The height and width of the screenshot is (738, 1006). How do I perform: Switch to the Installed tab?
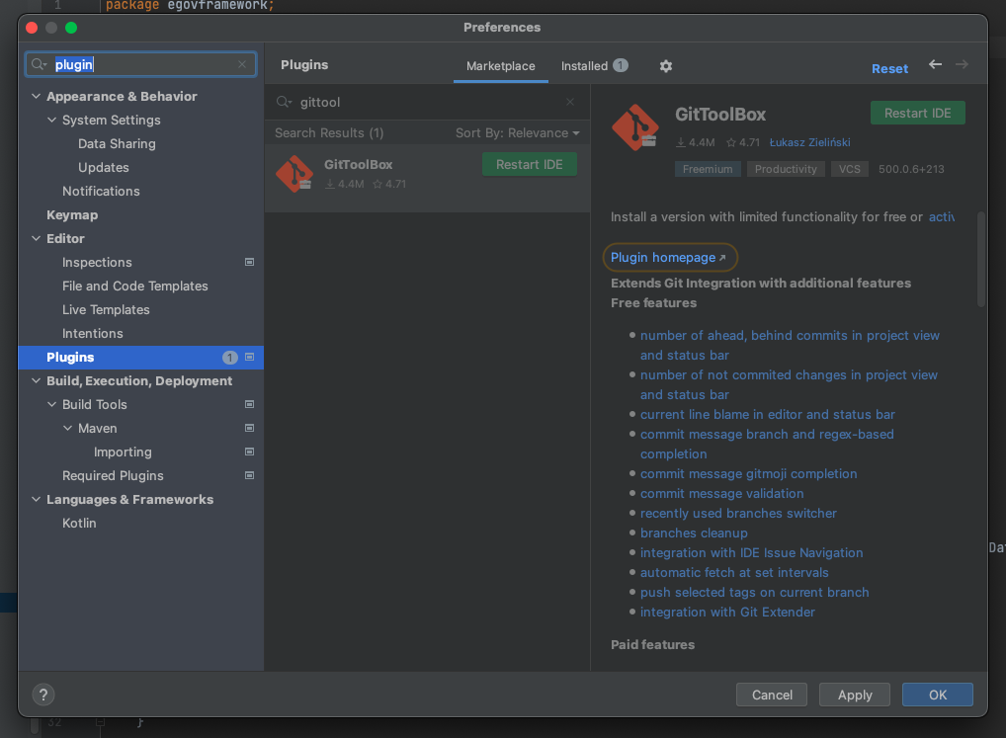(594, 66)
